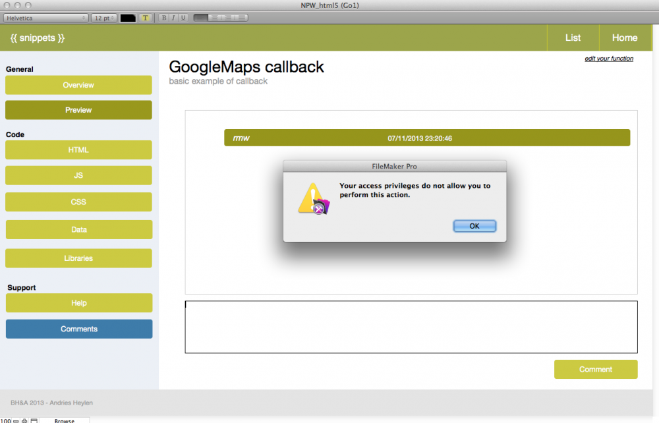Open the Browse mode pop-up menu

(x=64, y=420)
